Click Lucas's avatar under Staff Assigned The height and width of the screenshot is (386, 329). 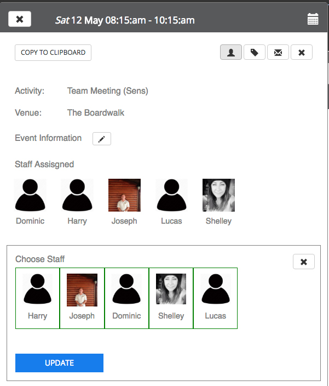(x=171, y=195)
